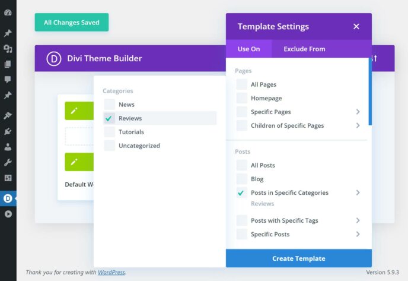Uncheck Posts in Specific Categories
408x281 pixels.
(242, 192)
